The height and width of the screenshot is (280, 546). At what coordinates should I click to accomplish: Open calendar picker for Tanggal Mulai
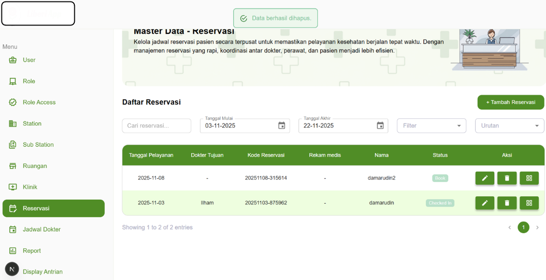[282, 125]
